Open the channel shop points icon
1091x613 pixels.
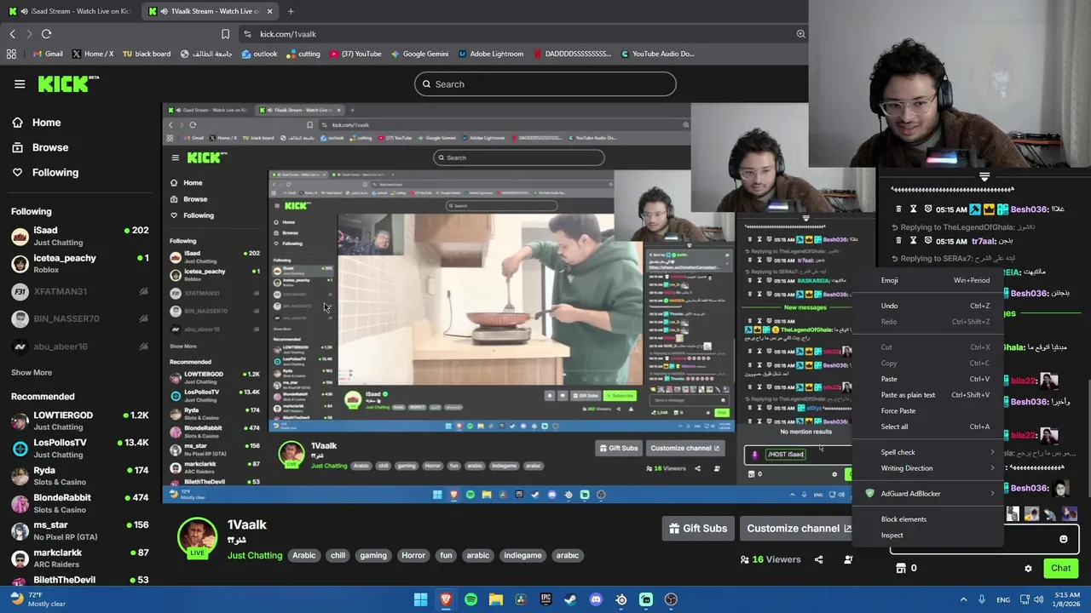(x=901, y=568)
